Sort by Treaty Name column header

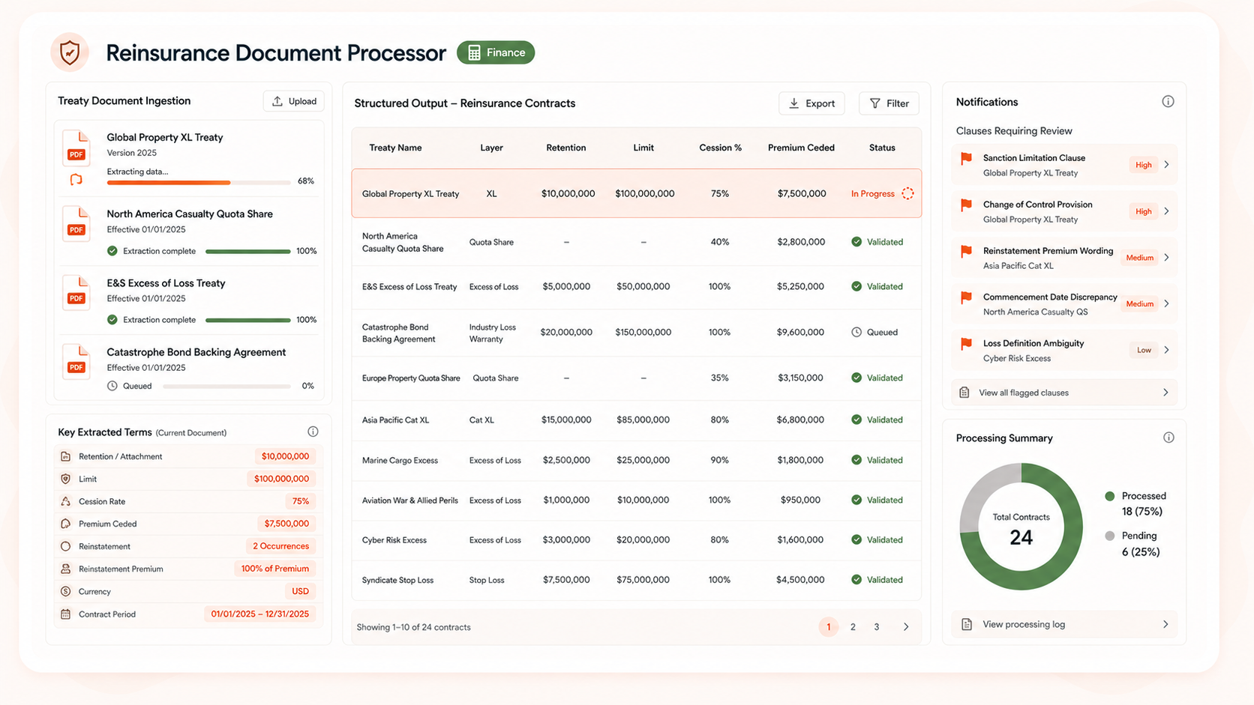click(x=395, y=148)
